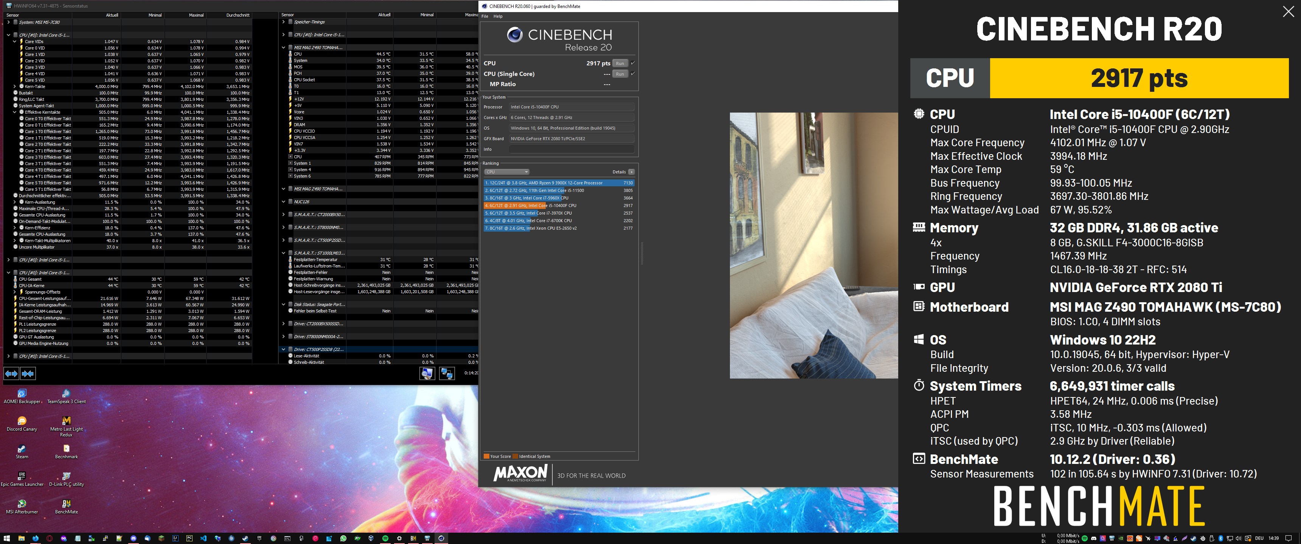The width and height of the screenshot is (1301, 544).
Task: Open Bluetooth tray icon
Action: 1221,538
